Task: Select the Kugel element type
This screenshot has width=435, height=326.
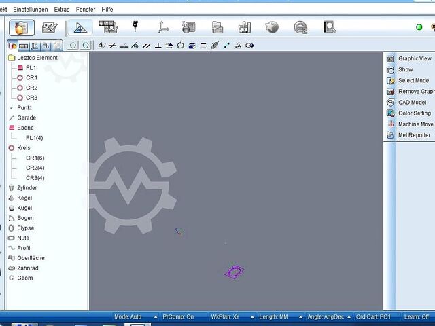Action: point(24,208)
